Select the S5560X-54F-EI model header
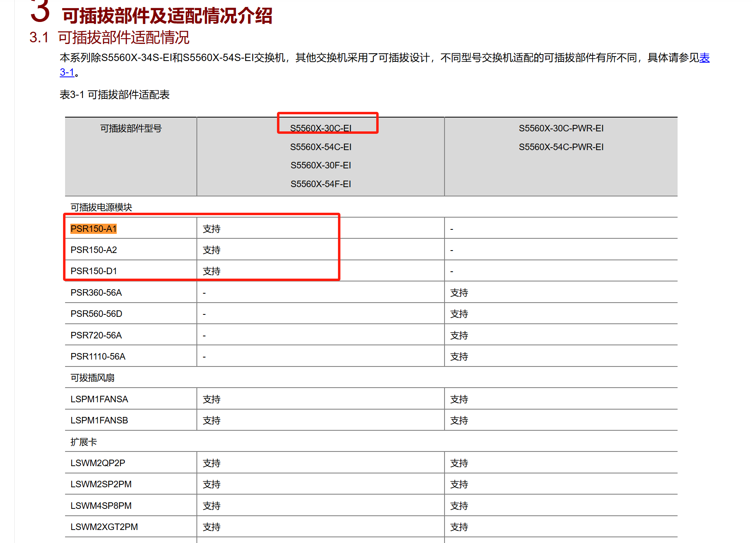Image resolution: width=752 pixels, height=543 pixels. (x=321, y=184)
